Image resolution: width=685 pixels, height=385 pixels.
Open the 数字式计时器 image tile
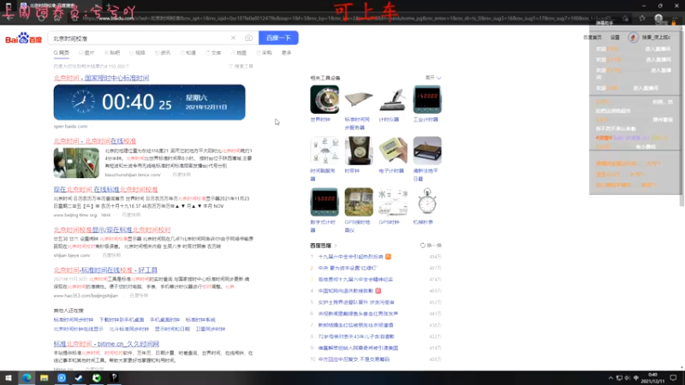325,202
